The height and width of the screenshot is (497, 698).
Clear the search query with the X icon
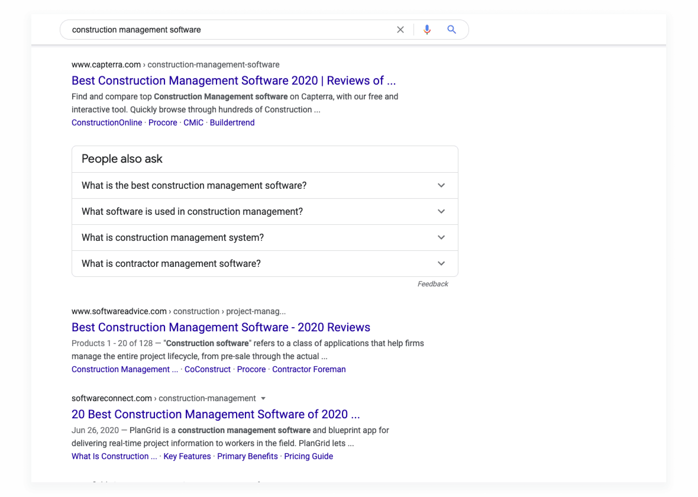coord(400,30)
